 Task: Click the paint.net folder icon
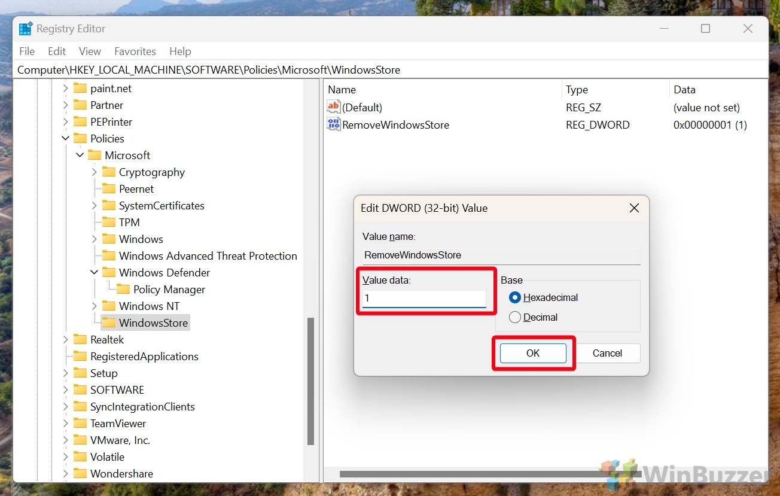coord(80,88)
